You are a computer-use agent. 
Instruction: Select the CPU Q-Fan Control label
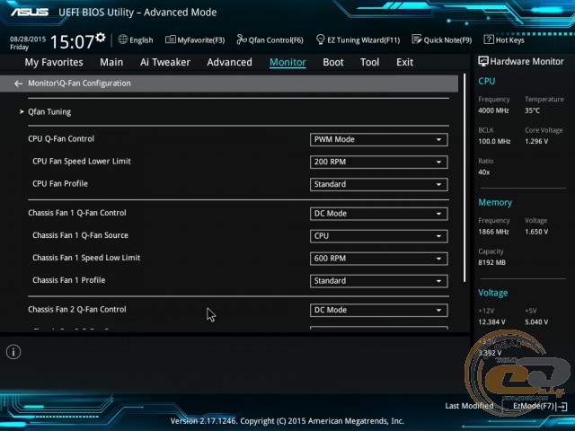pos(61,139)
